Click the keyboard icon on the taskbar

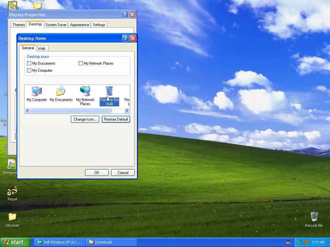point(288,242)
